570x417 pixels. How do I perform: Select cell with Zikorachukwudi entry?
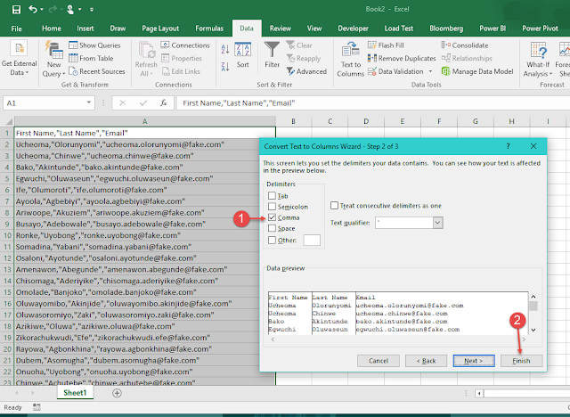pyautogui.click(x=144, y=338)
